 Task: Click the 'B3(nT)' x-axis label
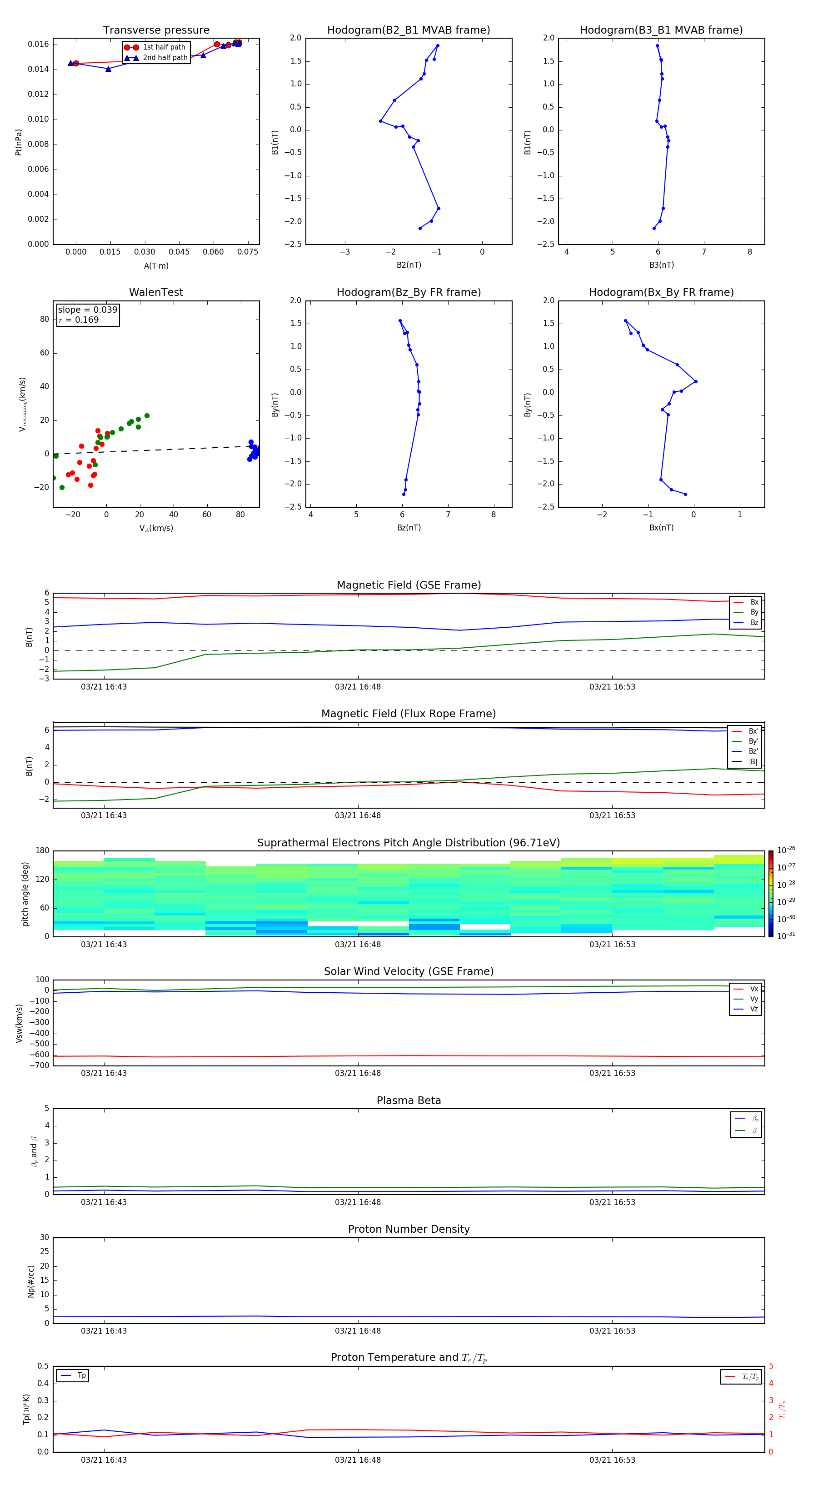[x=661, y=265]
